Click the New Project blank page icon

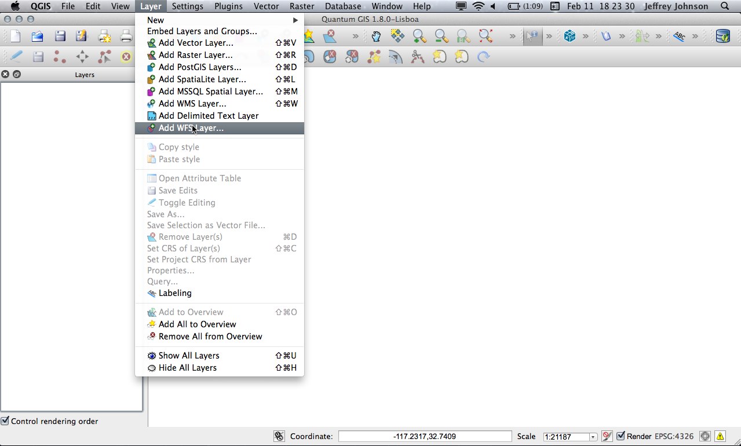(x=15, y=36)
